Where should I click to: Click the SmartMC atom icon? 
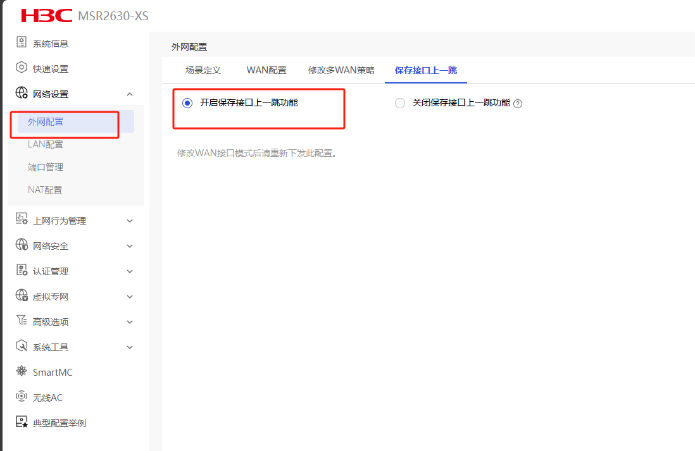tap(22, 372)
